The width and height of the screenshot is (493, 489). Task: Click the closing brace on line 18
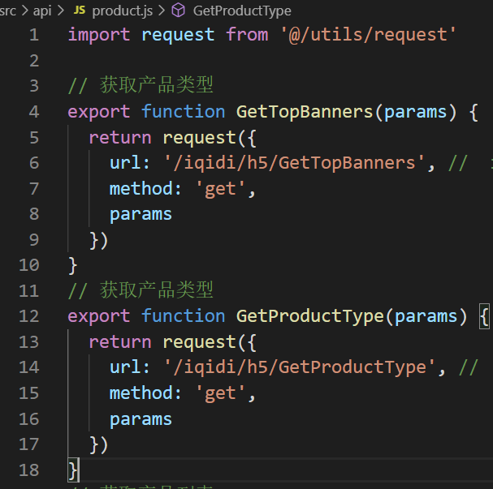pos(73,470)
